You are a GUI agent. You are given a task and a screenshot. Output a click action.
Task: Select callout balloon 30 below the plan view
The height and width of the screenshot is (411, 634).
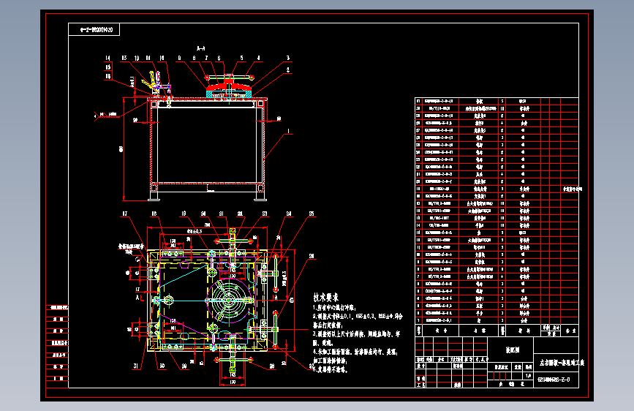tap(162, 366)
